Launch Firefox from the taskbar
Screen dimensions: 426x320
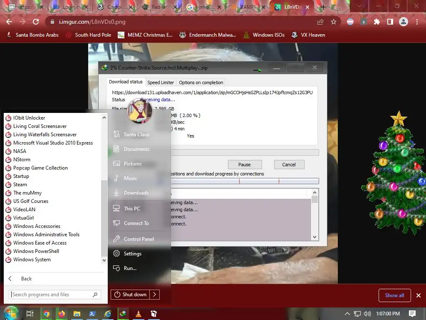[x=62, y=314]
